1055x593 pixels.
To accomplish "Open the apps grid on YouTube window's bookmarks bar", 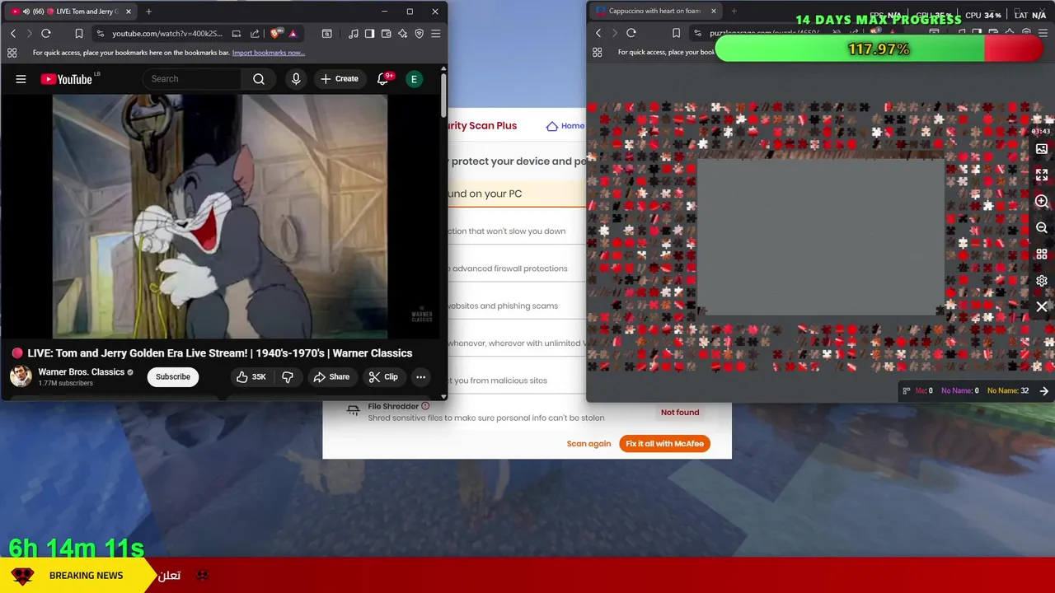I will coord(12,53).
